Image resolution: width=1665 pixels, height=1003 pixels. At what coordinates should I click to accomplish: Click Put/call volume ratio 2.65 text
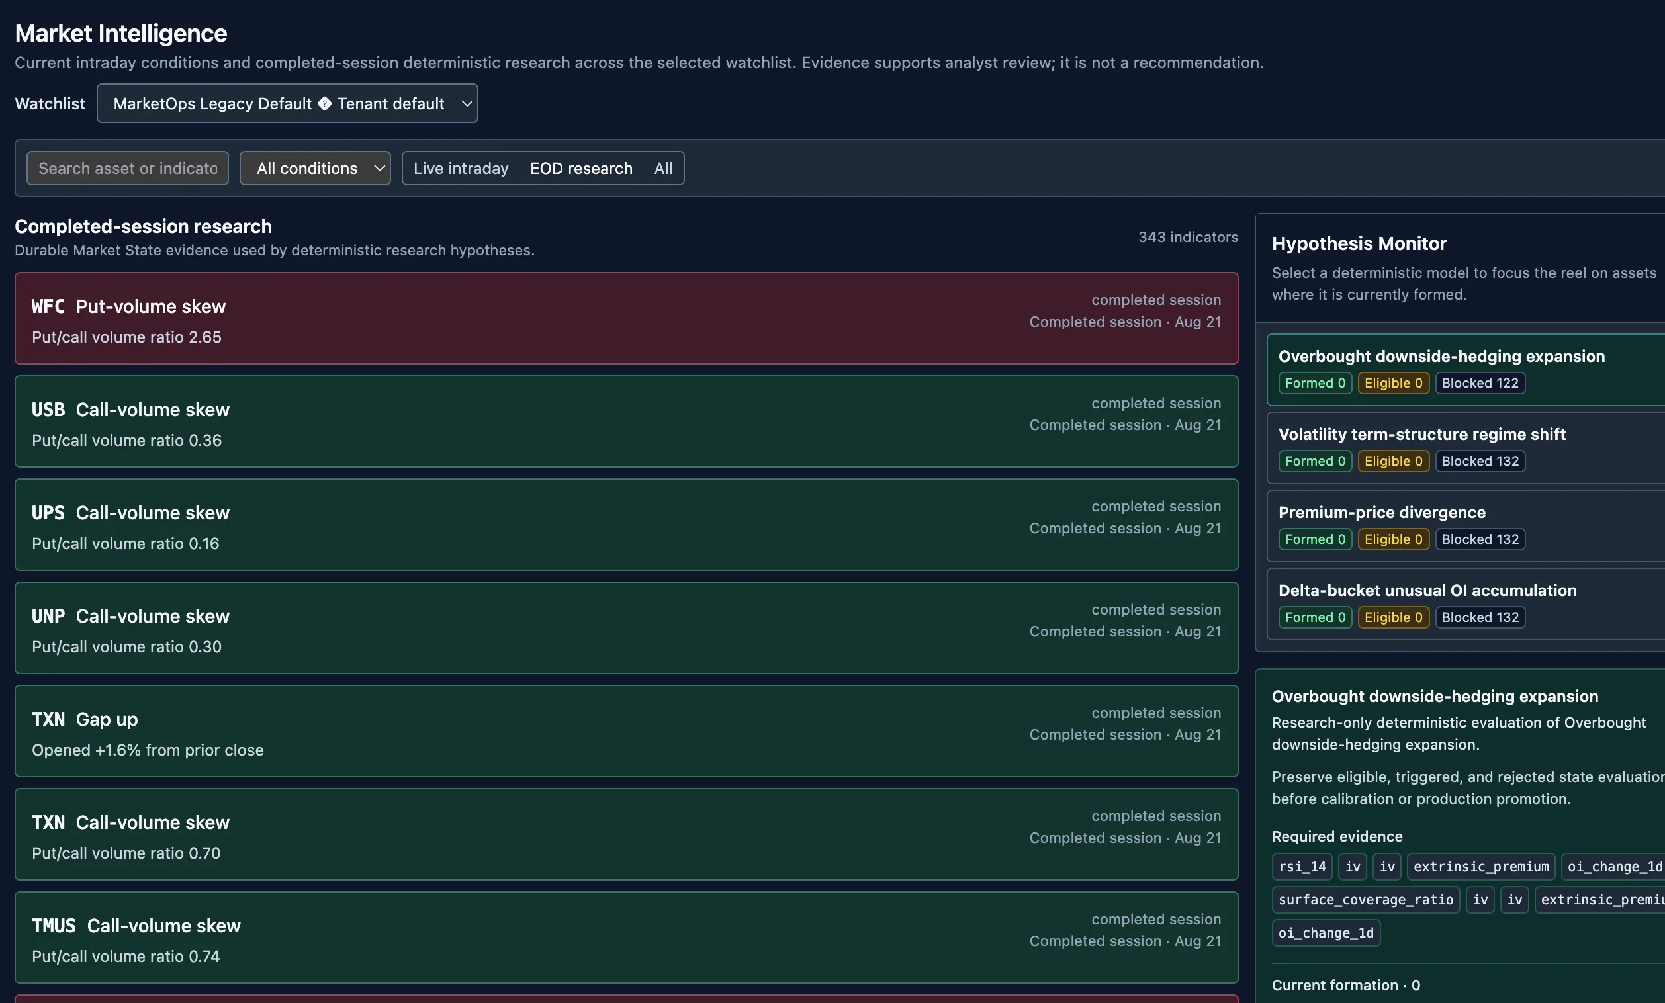(x=126, y=337)
